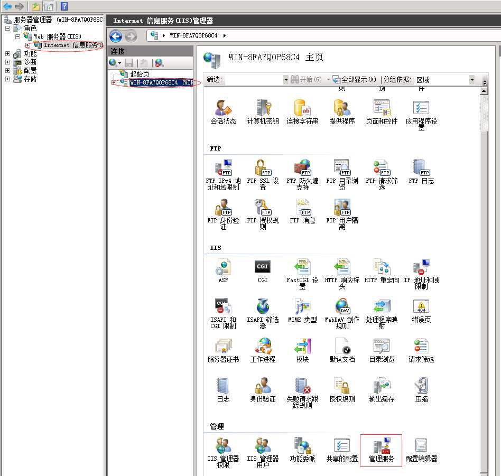Expand the 诊断 tree node
501x476 pixels.
click(x=8, y=62)
